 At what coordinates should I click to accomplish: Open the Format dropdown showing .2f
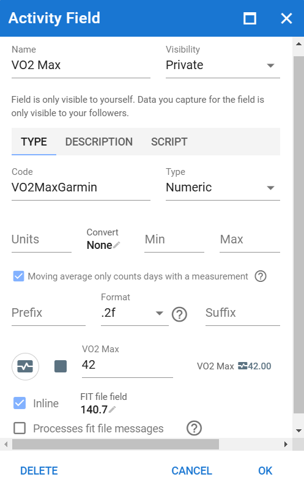[135, 312]
